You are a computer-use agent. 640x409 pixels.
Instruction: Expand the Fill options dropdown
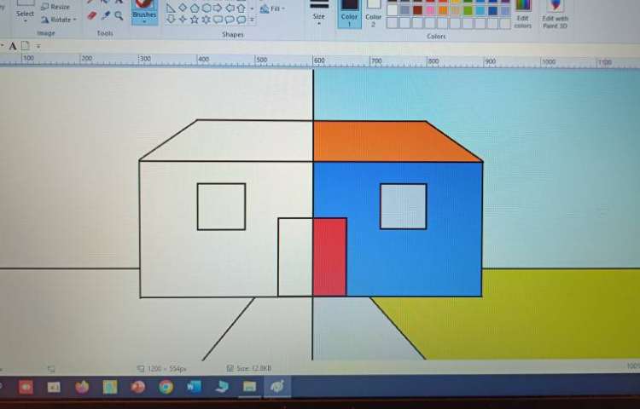click(273, 9)
